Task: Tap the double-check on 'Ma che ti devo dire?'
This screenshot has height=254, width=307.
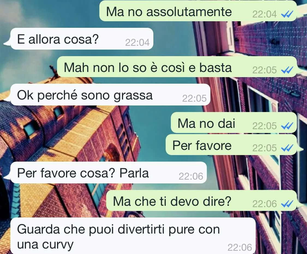Action: pyautogui.click(x=287, y=204)
